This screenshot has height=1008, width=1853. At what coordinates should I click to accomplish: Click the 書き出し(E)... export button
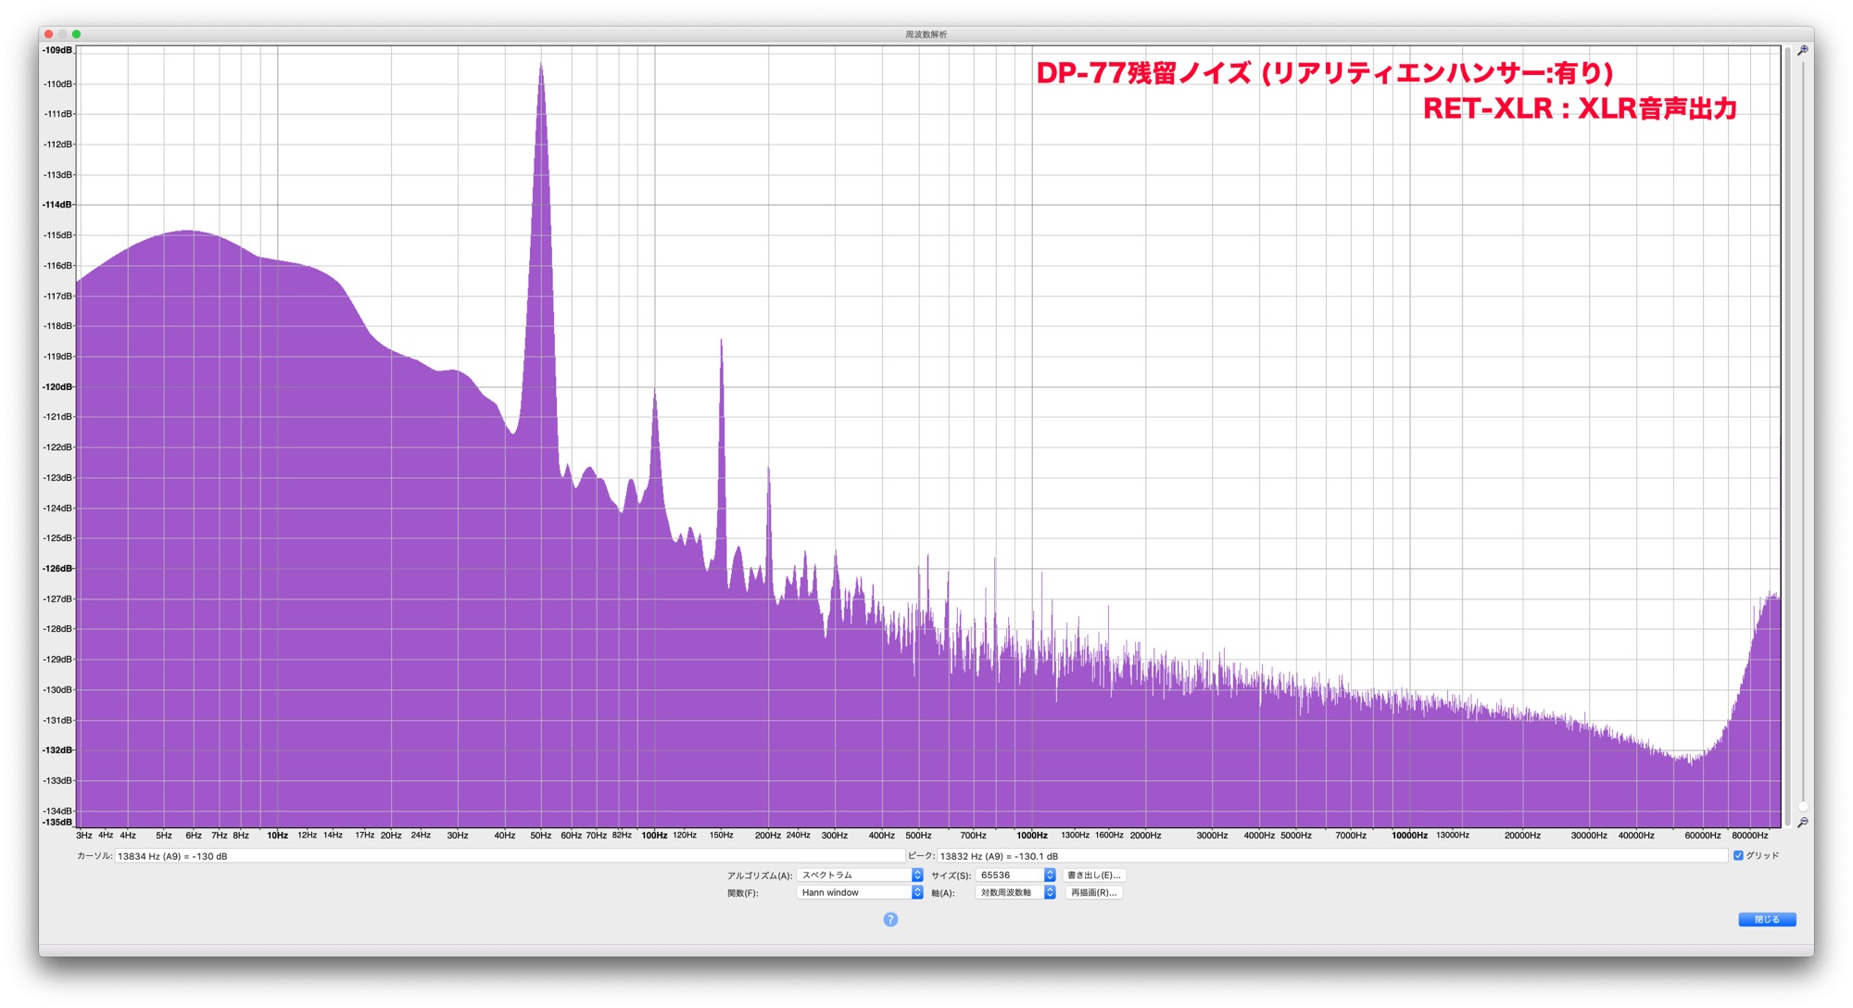(x=1093, y=875)
